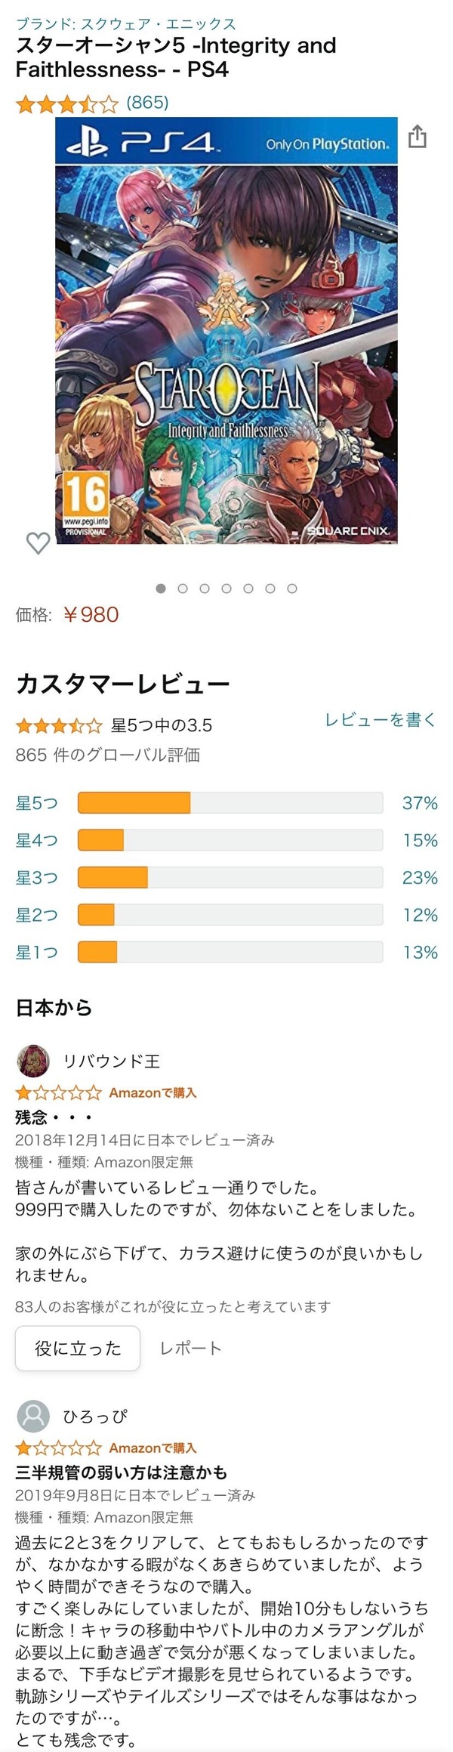The height and width of the screenshot is (1752, 453).
Task: Filter reviews by 星5つ
Action: [226, 803]
